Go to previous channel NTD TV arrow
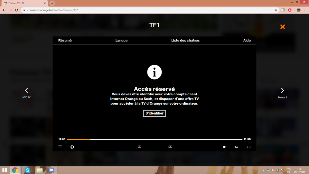Screen dimensions: 309x174 [x=26, y=90]
